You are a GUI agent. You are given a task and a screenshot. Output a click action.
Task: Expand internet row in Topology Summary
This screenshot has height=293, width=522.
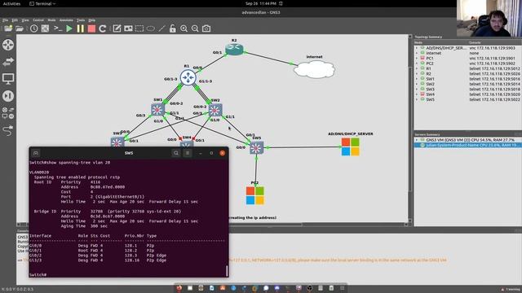point(417,53)
